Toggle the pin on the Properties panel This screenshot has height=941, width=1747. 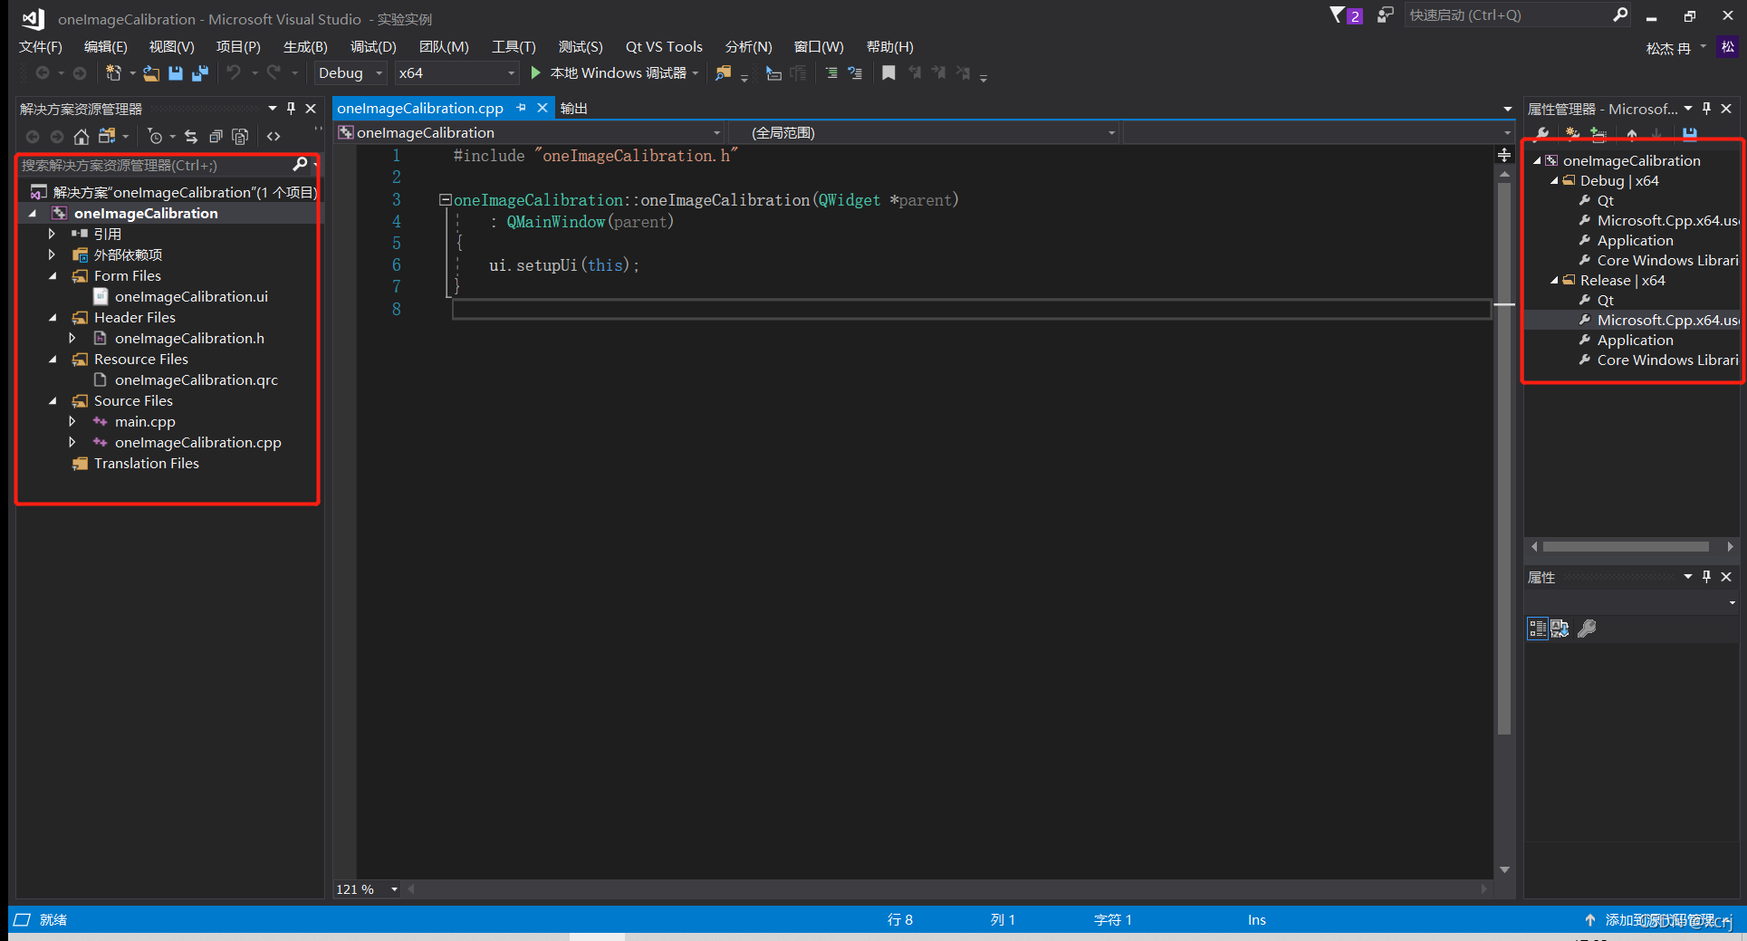1706,577
